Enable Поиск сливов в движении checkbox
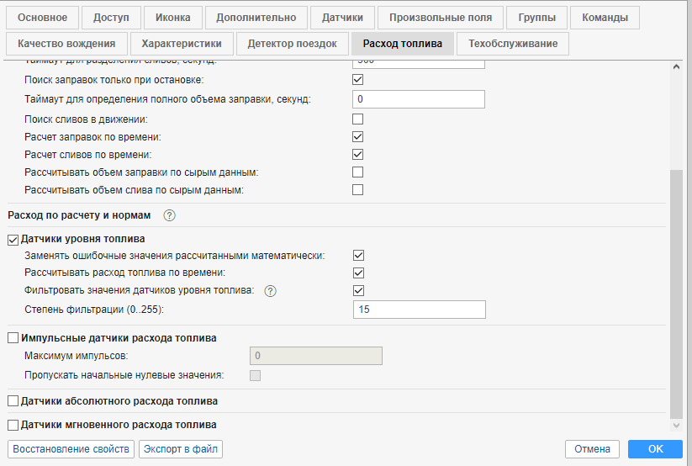This screenshot has width=692, height=466. click(x=357, y=119)
